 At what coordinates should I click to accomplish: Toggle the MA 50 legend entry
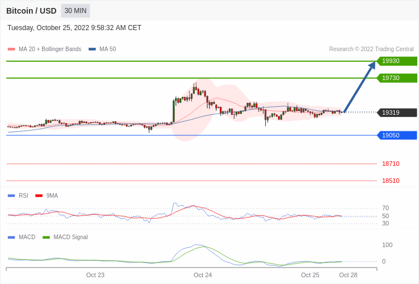[103, 49]
